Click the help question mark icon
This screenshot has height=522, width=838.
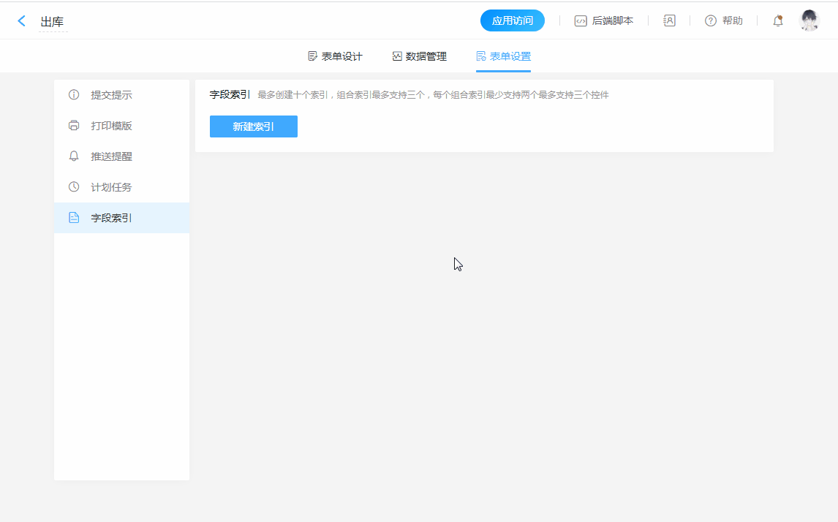click(x=710, y=20)
